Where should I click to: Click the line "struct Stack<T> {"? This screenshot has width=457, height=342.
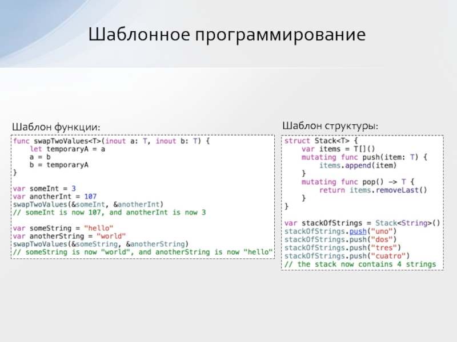[321, 141]
